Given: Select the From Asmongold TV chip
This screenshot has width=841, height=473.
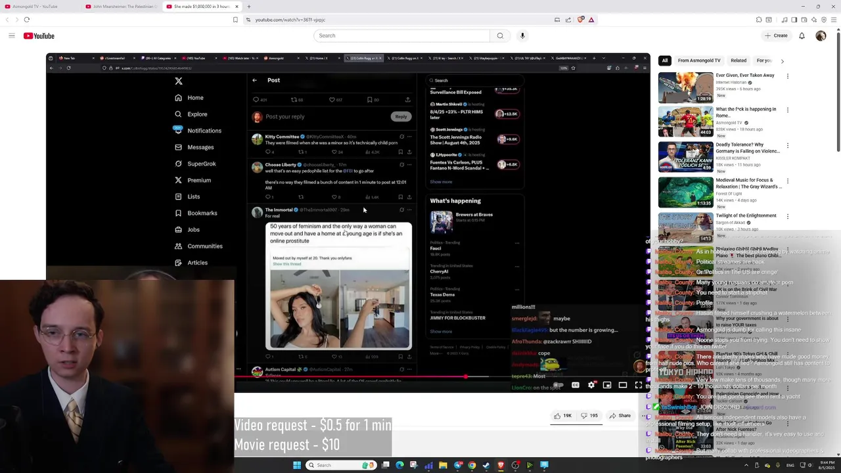Looking at the screenshot, I should [699, 60].
